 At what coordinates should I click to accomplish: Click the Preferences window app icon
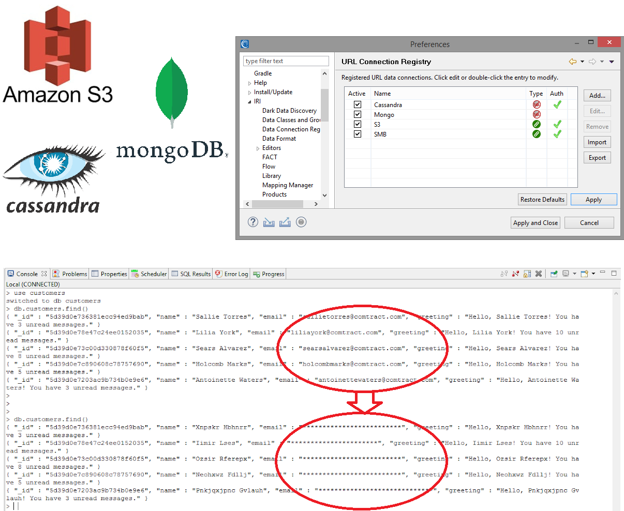coord(245,44)
